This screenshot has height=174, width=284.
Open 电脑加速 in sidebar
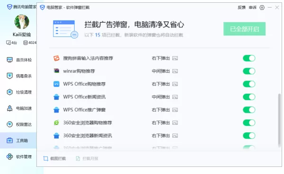point(19,108)
